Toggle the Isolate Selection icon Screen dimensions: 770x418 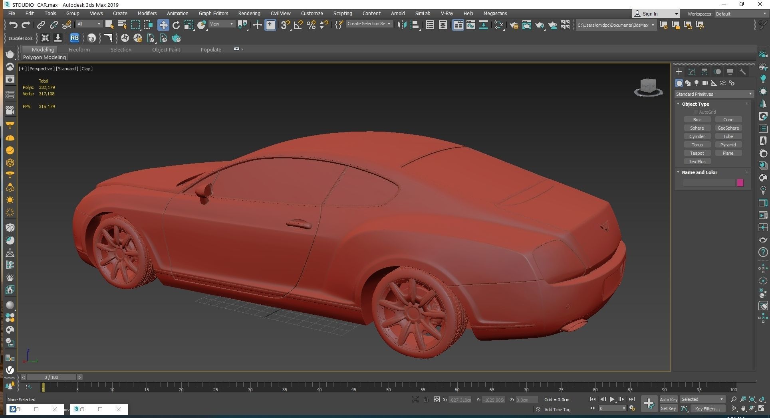(x=415, y=399)
